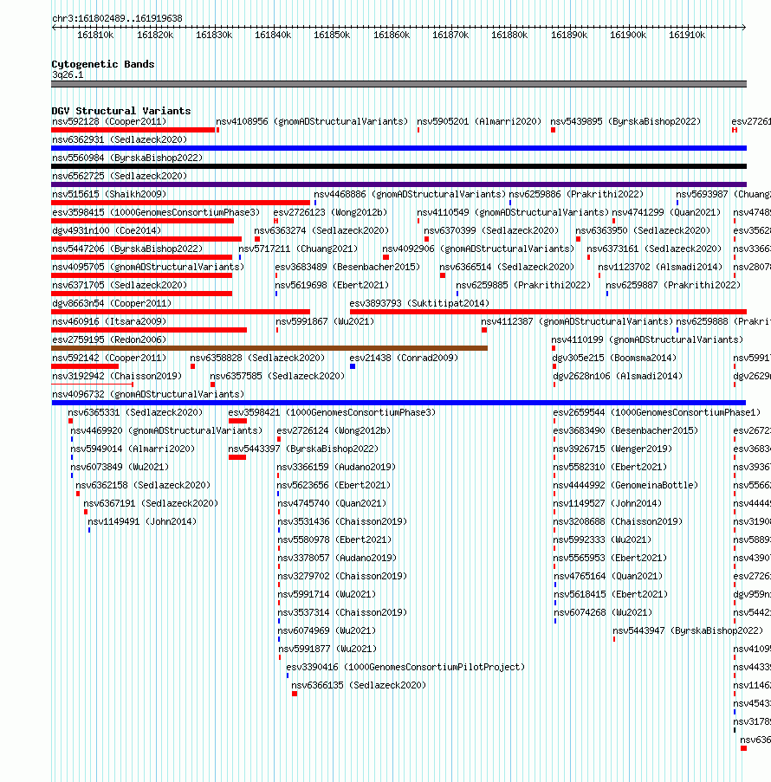Click the 161850k ruler position label
This screenshot has height=782, width=771.
[332, 35]
